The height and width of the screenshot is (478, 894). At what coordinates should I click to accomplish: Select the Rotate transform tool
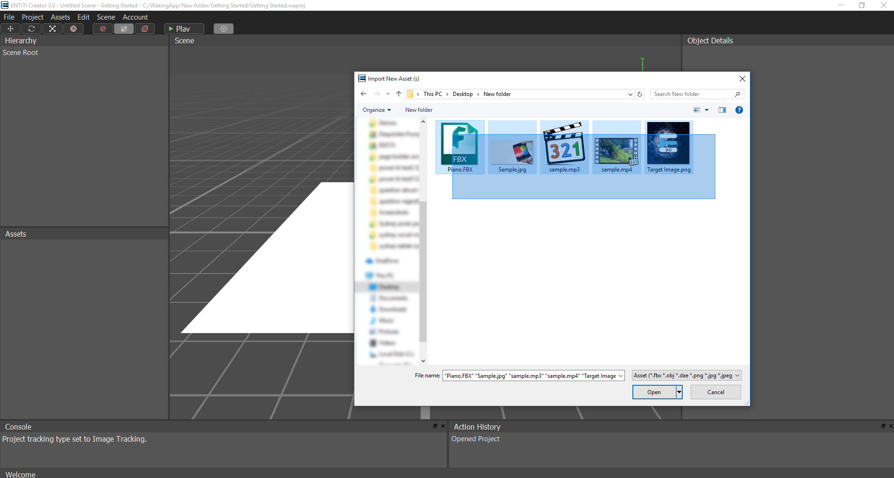point(32,29)
